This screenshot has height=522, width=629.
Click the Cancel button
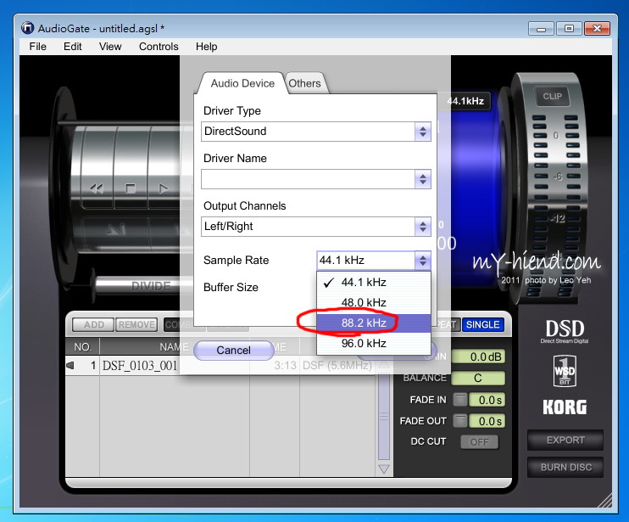tap(233, 351)
